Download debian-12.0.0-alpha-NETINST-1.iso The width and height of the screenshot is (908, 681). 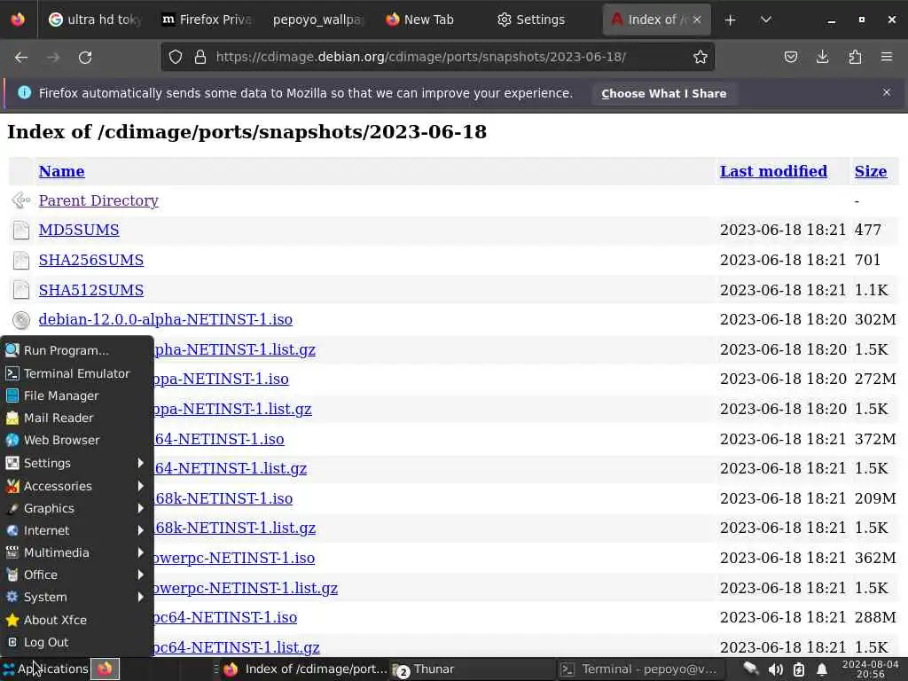click(166, 319)
